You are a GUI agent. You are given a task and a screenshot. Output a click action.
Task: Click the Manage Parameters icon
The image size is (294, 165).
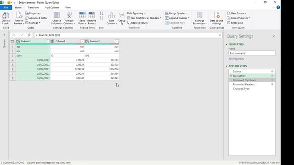199,15
